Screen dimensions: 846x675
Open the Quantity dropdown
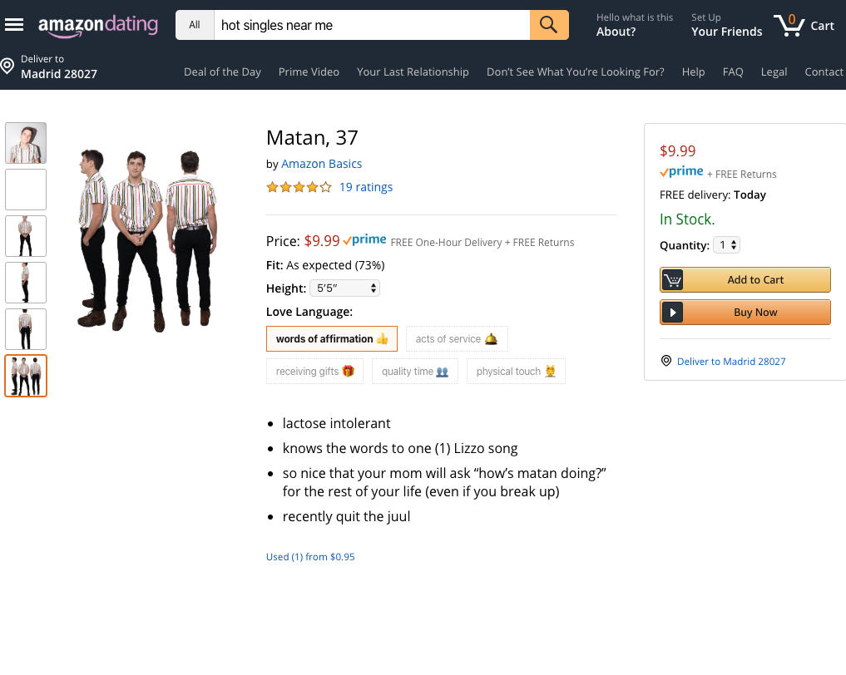point(726,244)
